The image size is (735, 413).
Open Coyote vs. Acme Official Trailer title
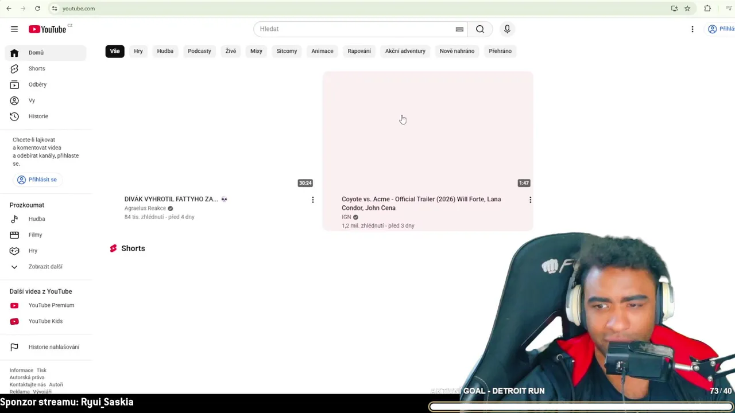click(x=421, y=204)
